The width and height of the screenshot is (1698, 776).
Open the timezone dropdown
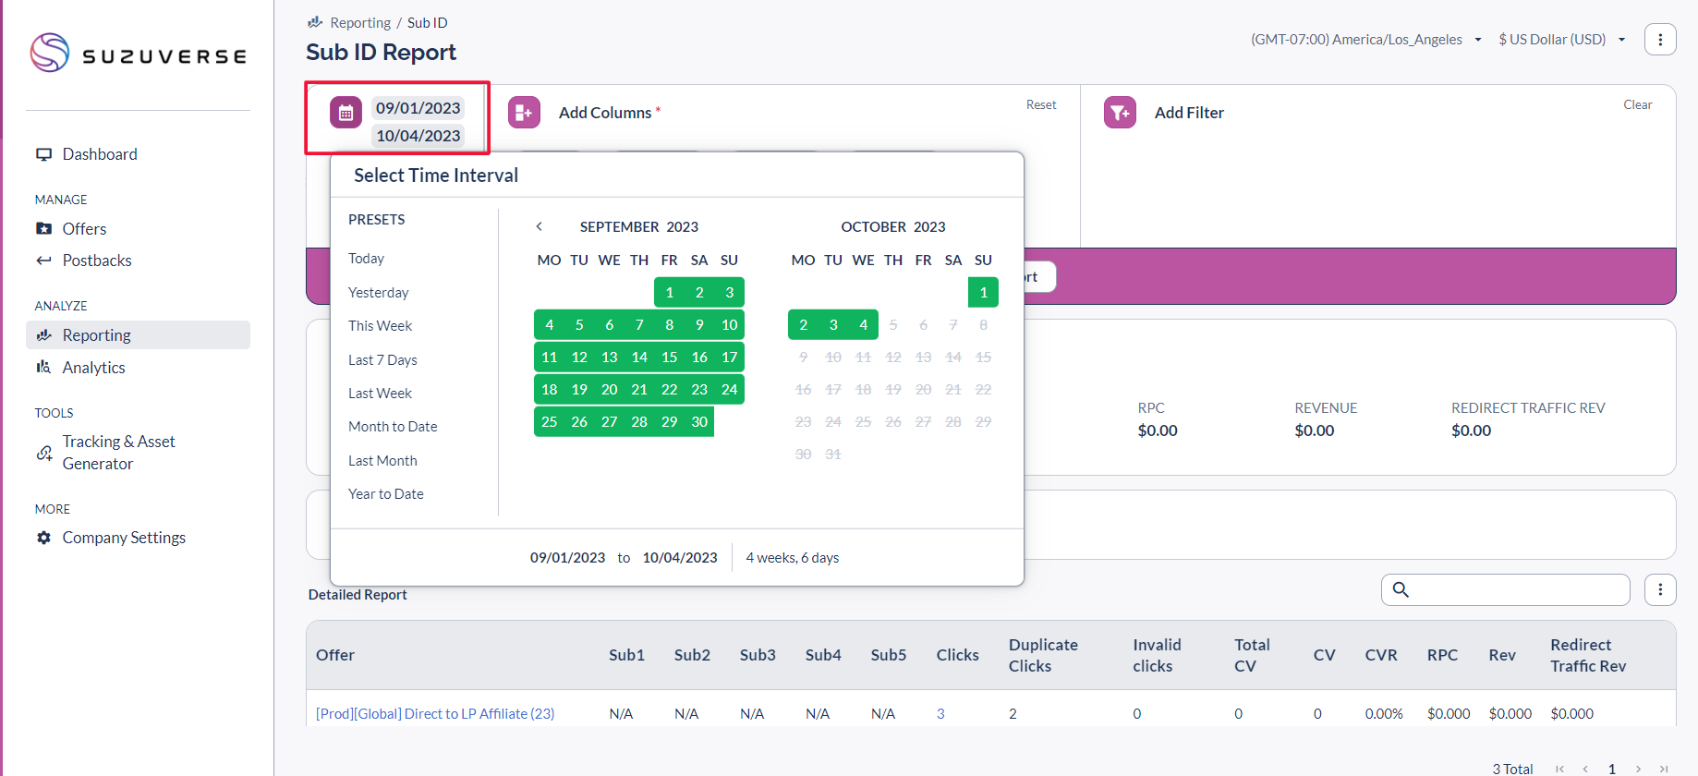click(x=1365, y=40)
